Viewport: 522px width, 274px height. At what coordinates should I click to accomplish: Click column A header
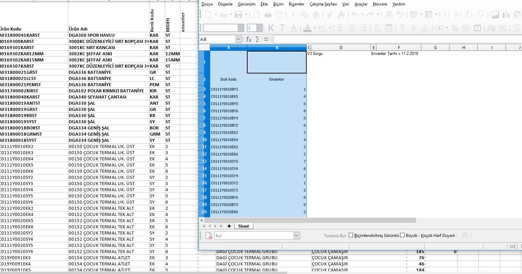click(228, 48)
